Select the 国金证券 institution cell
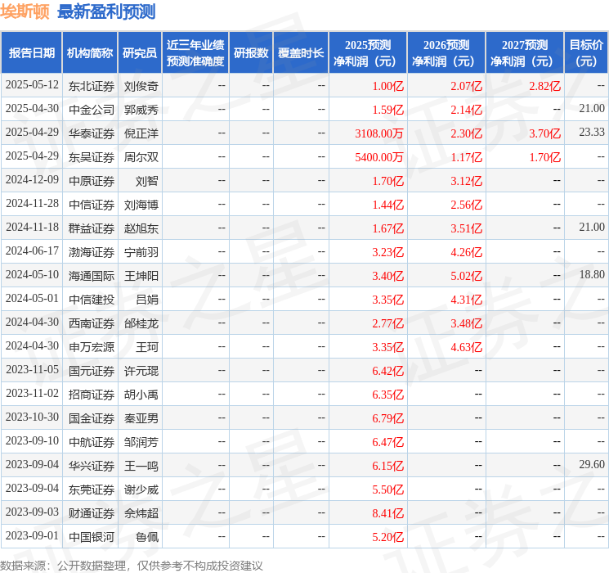The width and height of the screenshot is (609, 573). tap(92, 418)
